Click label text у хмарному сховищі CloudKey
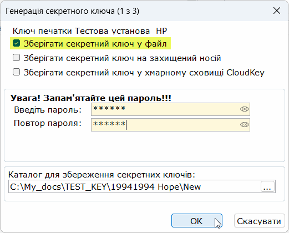Screen dimensions: 289x233 (201, 73)
